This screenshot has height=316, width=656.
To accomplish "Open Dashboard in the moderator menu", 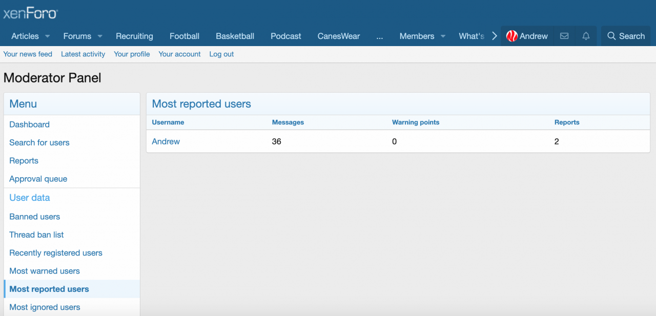I will pos(29,124).
